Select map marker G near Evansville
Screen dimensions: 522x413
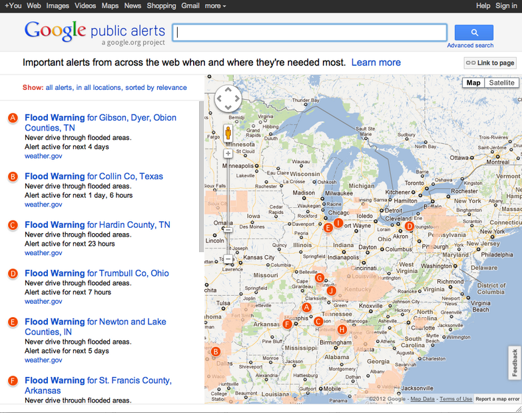(320, 278)
